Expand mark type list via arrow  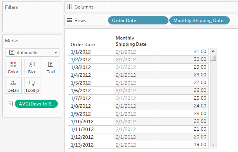[56, 53]
